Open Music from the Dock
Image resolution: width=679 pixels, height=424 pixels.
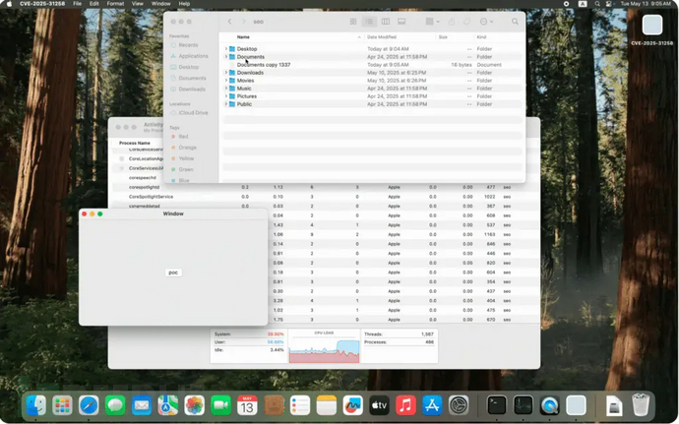click(x=405, y=406)
